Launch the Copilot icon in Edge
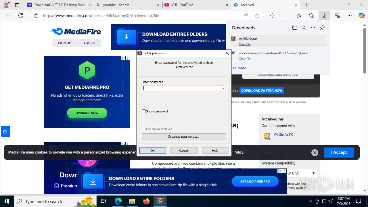Image resolution: width=368 pixels, height=207 pixels. 361,16
